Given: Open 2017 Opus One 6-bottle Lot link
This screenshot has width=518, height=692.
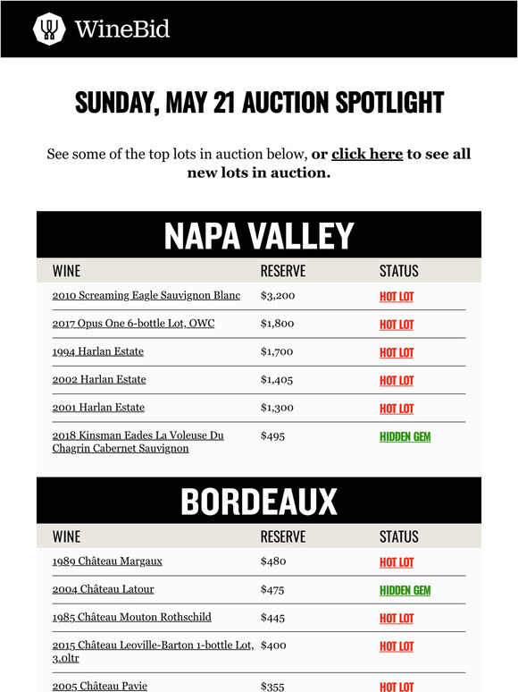Looking at the screenshot, I should [134, 324].
